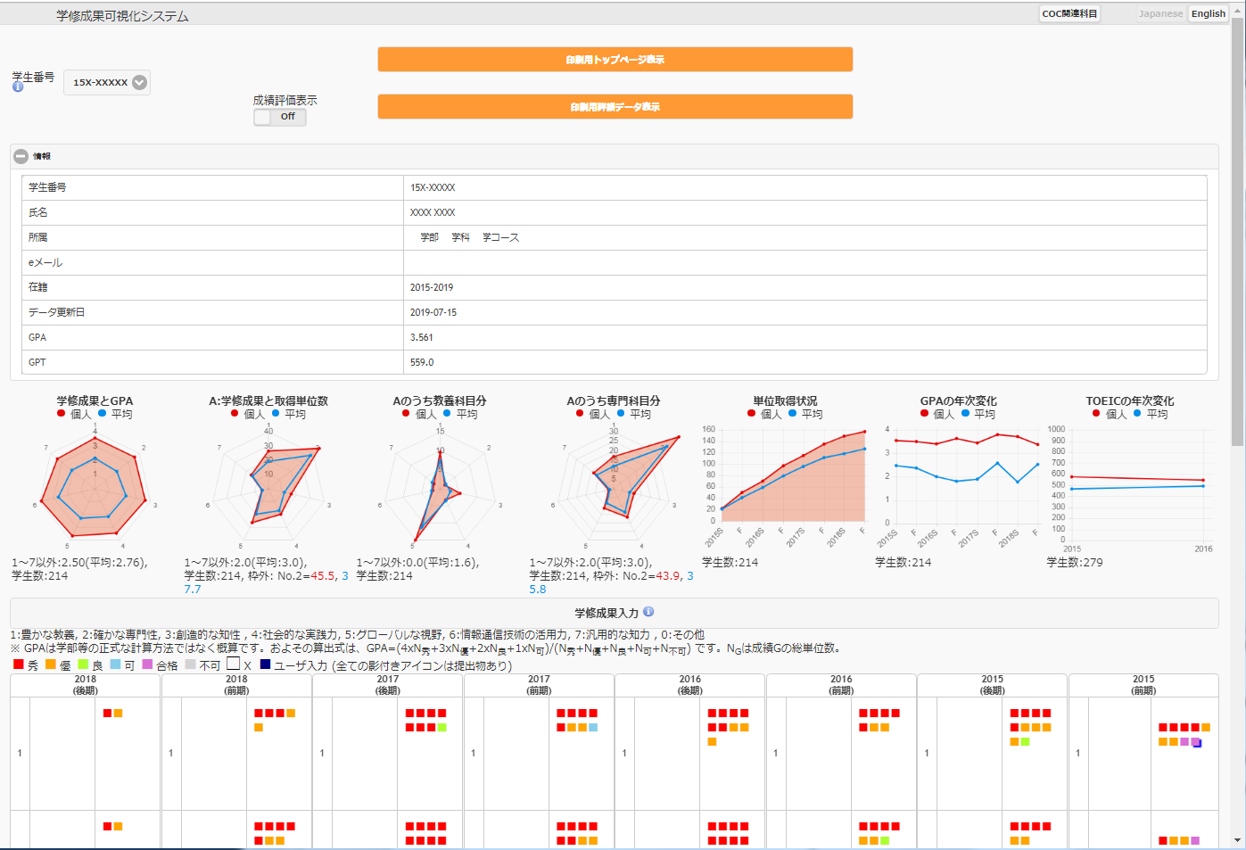Check the X checkbox in grade legend
1246x850 pixels.
click(233, 664)
